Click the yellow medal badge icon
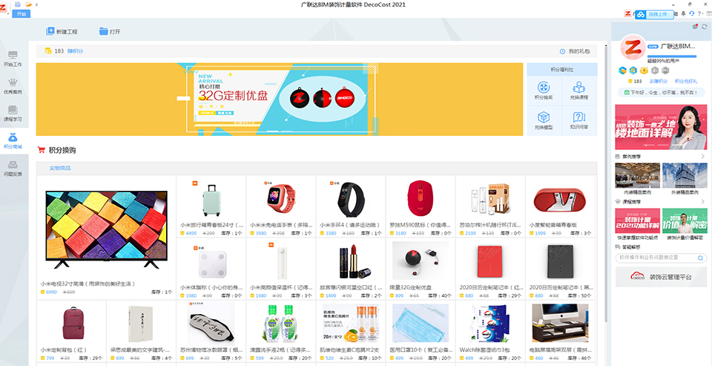Screen dimensions: 712x366 tap(644, 70)
